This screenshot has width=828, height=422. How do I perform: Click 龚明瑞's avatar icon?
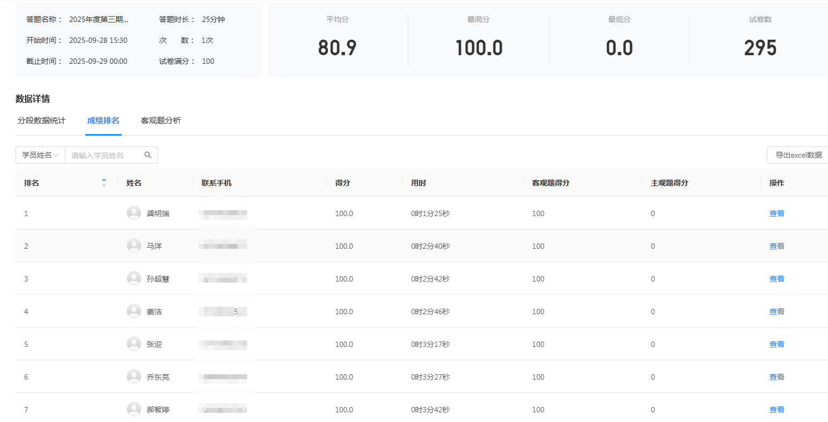point(134,213)
